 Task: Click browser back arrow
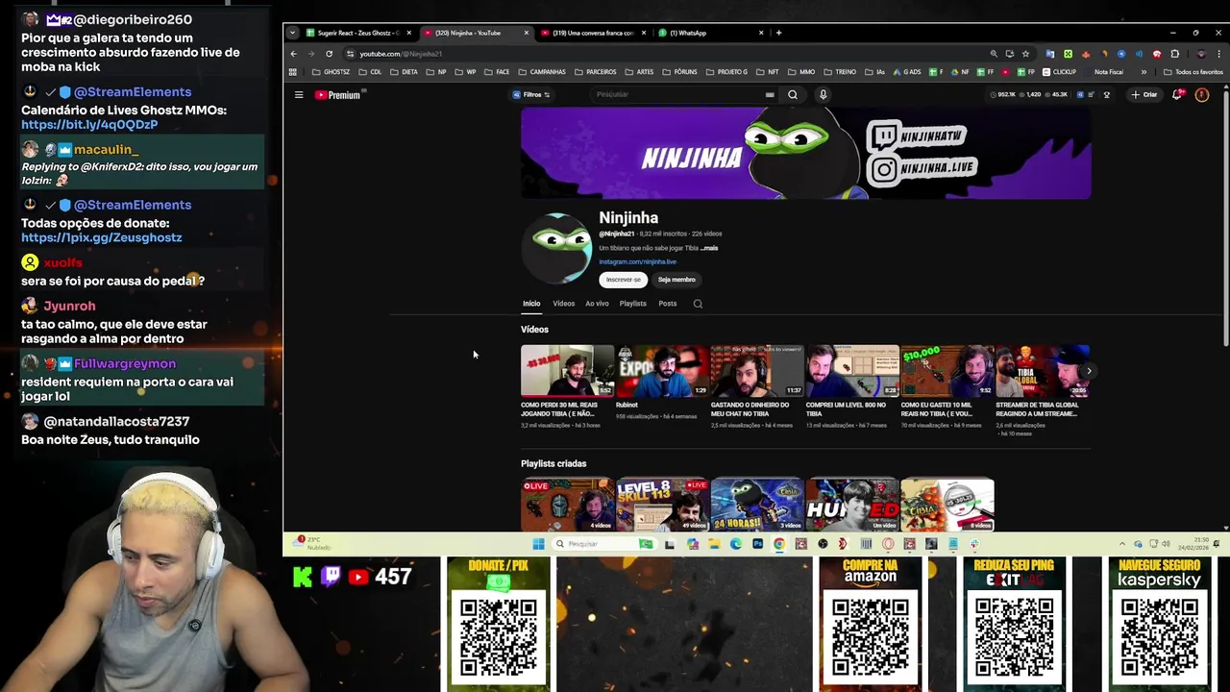pyautogui.click(x=294, y=54)
